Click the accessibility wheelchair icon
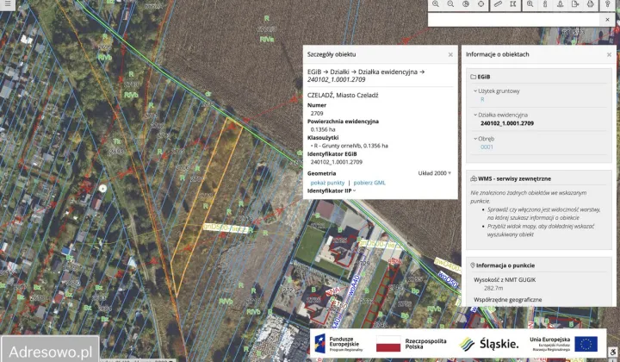The width and height of the screenshot is (620, 362). 612,352
